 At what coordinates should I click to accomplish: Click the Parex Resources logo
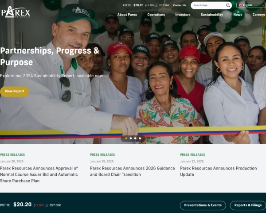point(16,12)
